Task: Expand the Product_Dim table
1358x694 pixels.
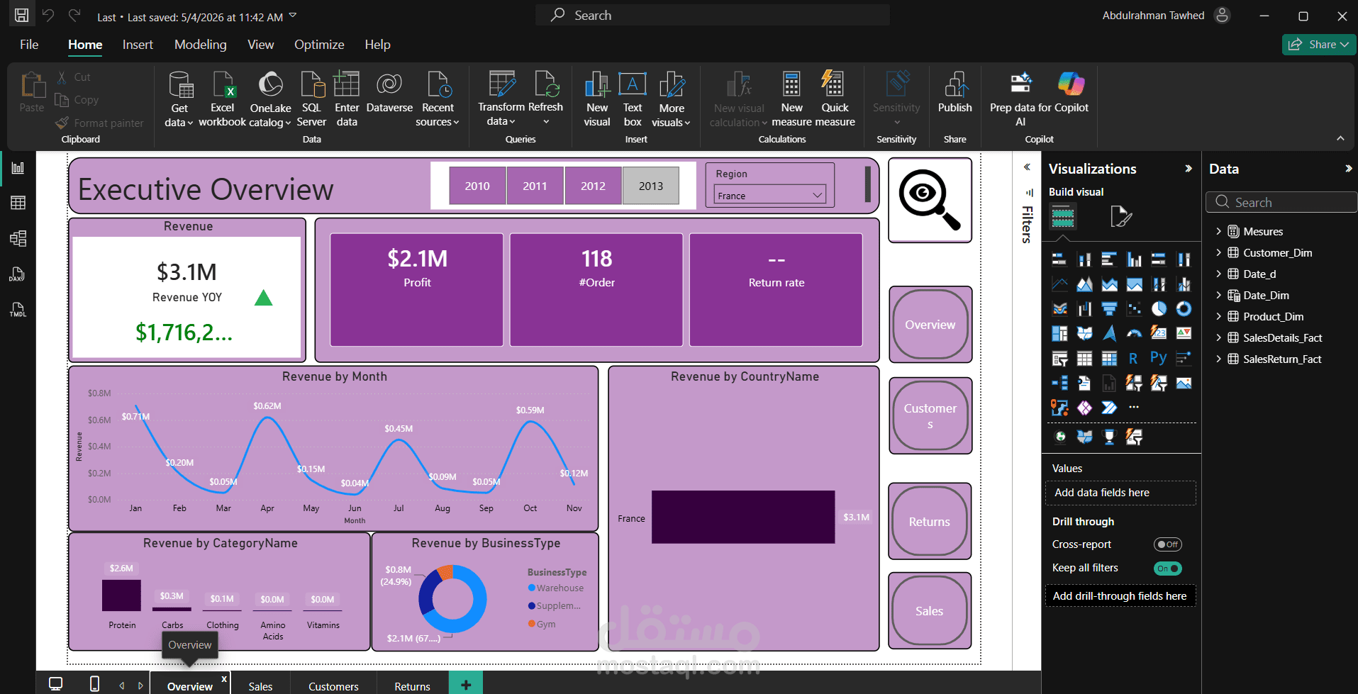Action: click(1218, 316)
